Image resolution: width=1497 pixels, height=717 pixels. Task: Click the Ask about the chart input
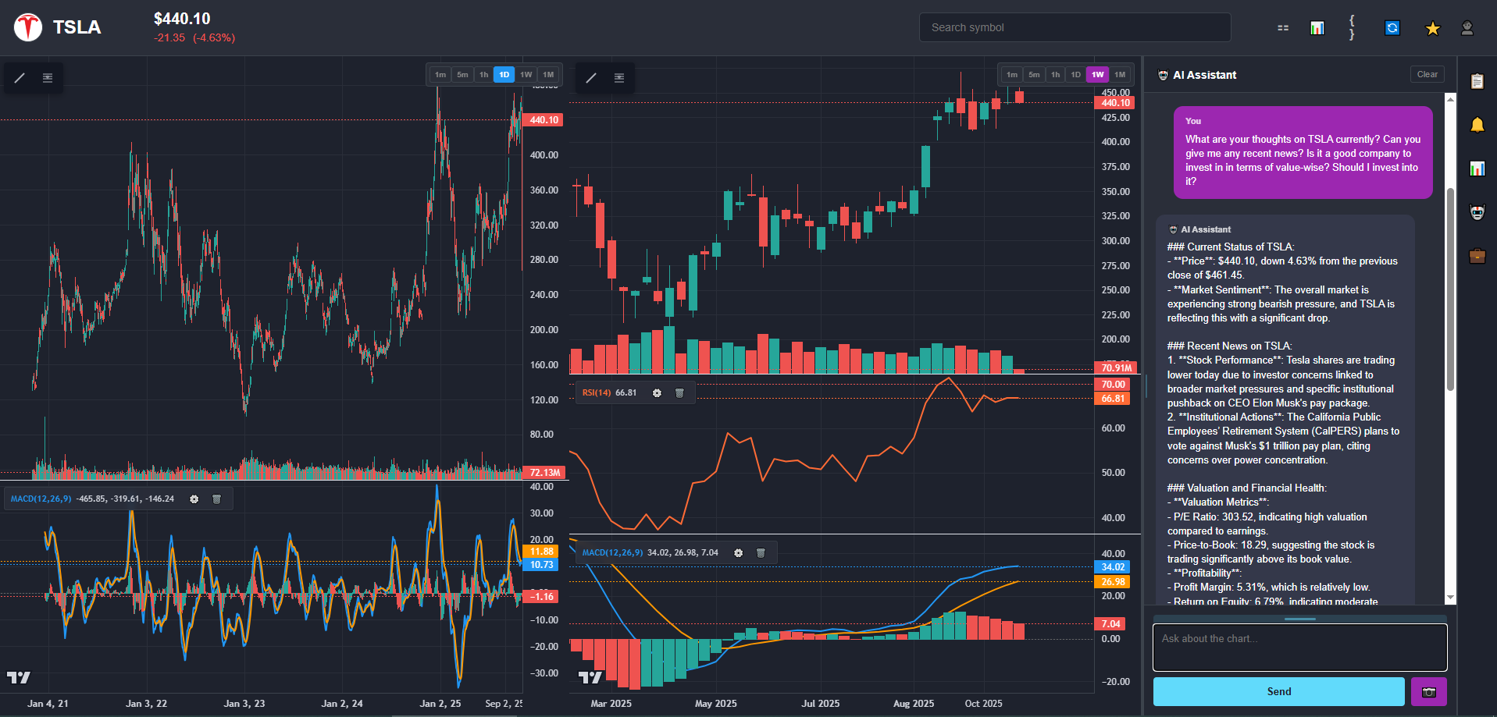[1300, 648]
